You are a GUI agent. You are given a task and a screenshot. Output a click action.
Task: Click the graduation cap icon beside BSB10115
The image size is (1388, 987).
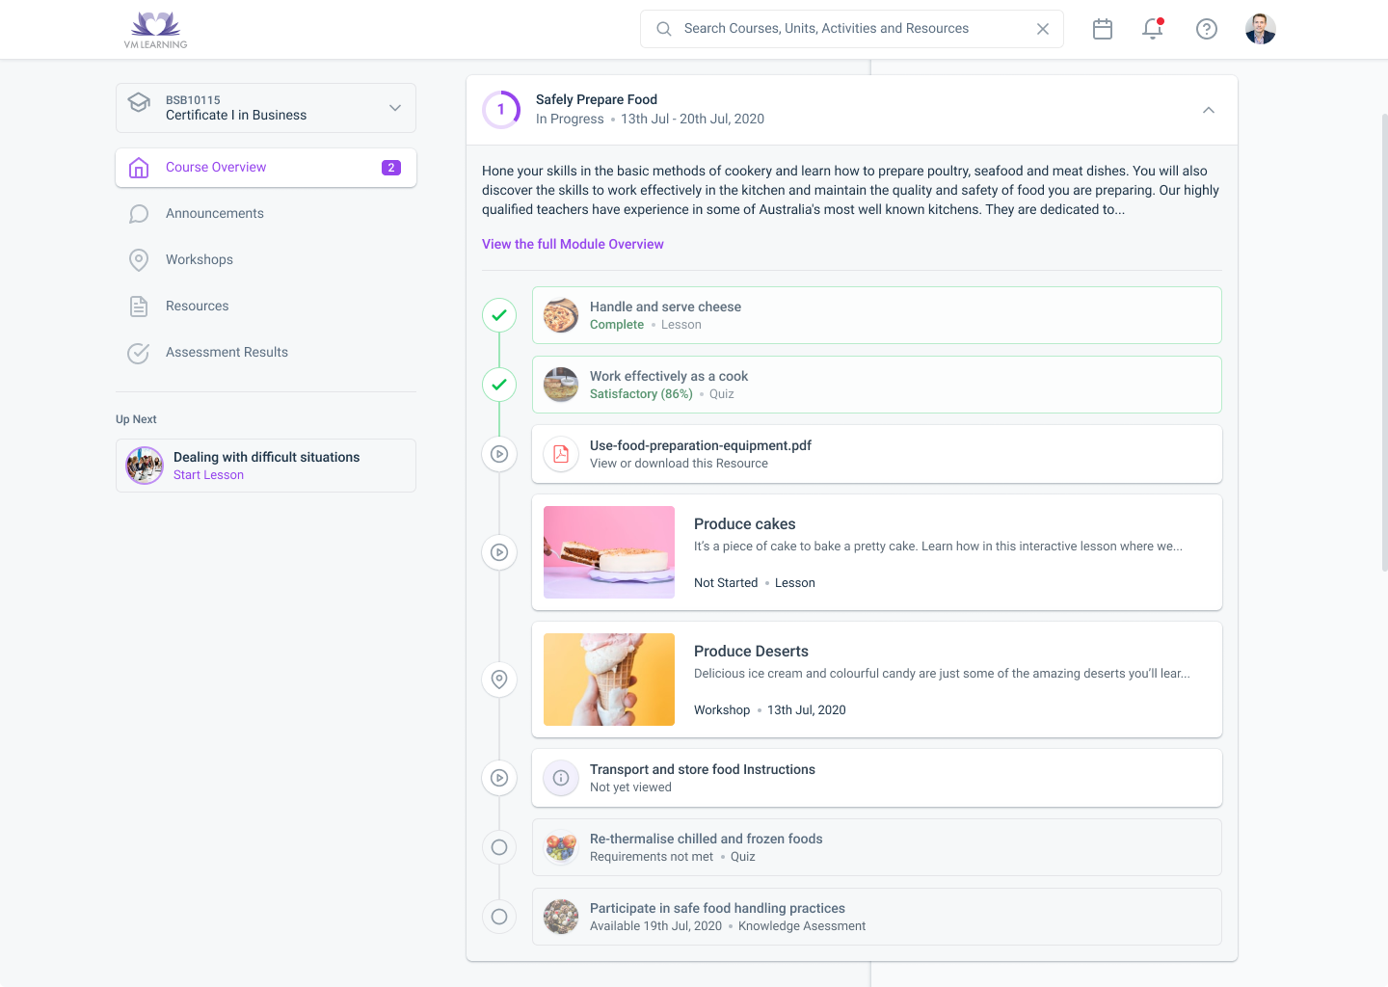[x=139, y=102]
